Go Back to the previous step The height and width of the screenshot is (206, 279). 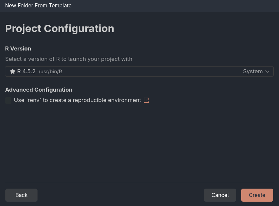pos(21,195)
